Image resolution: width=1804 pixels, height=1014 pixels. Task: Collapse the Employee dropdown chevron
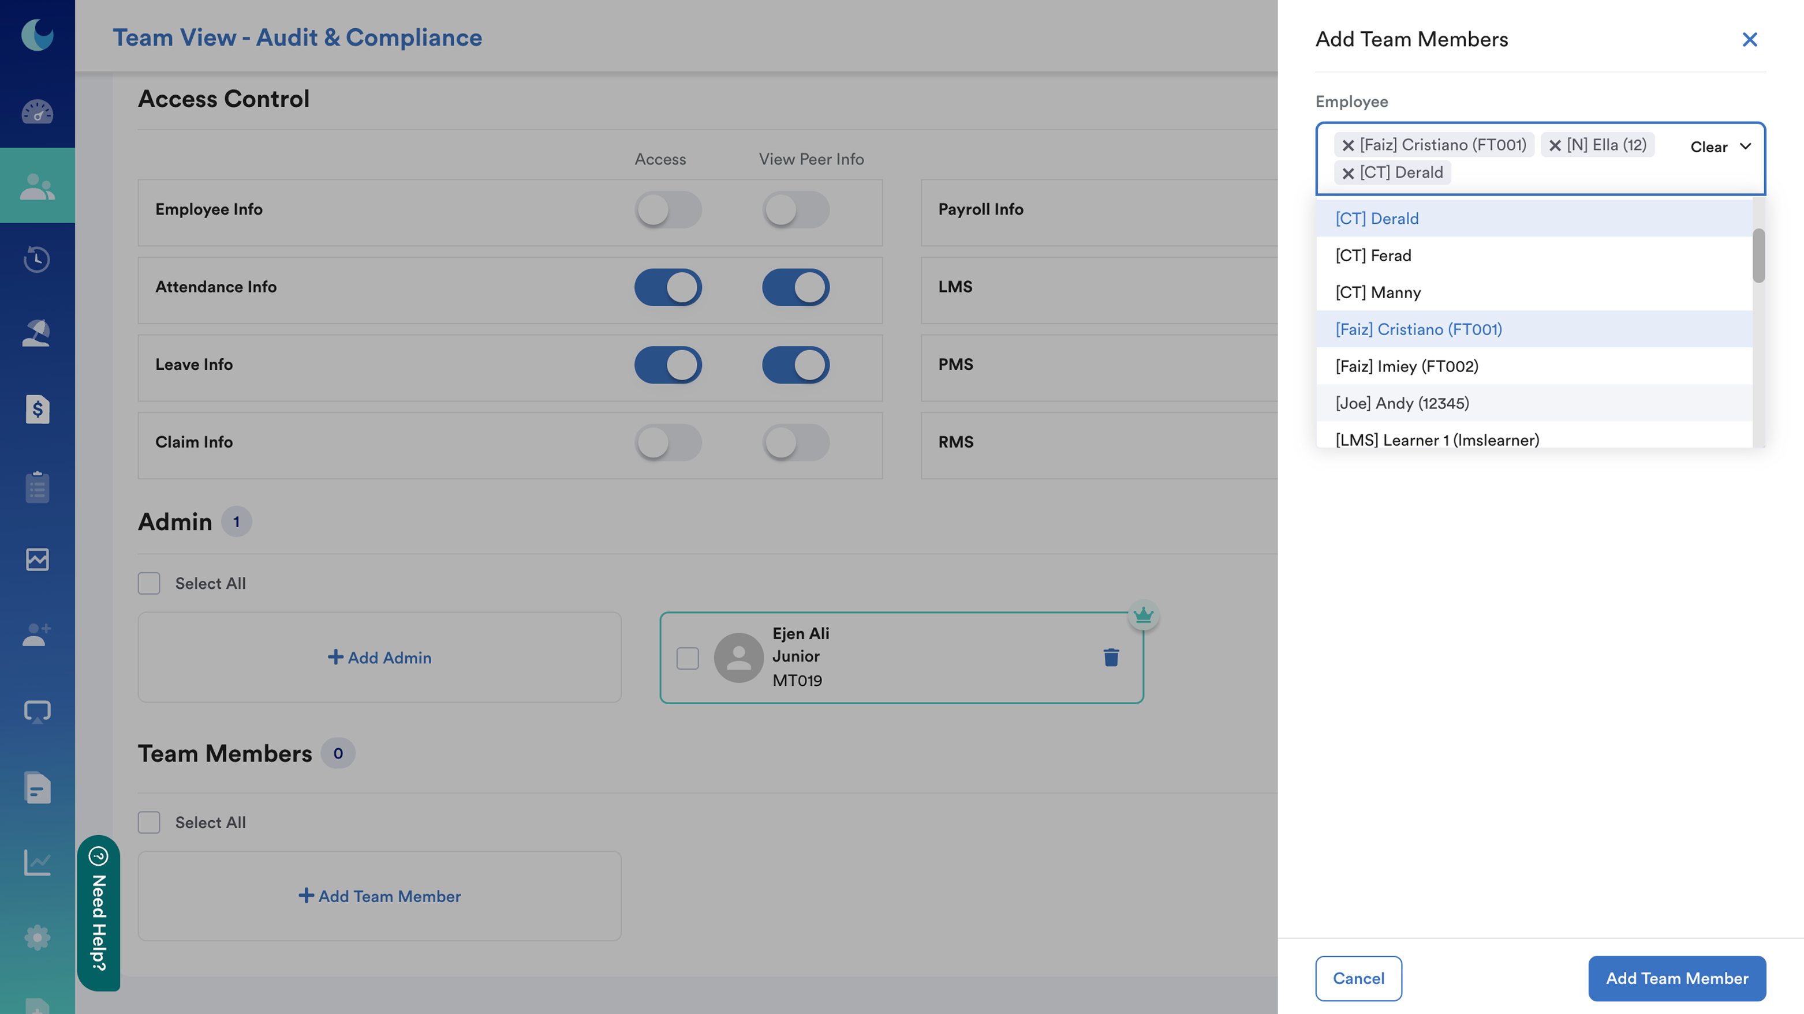(1746, 147)
